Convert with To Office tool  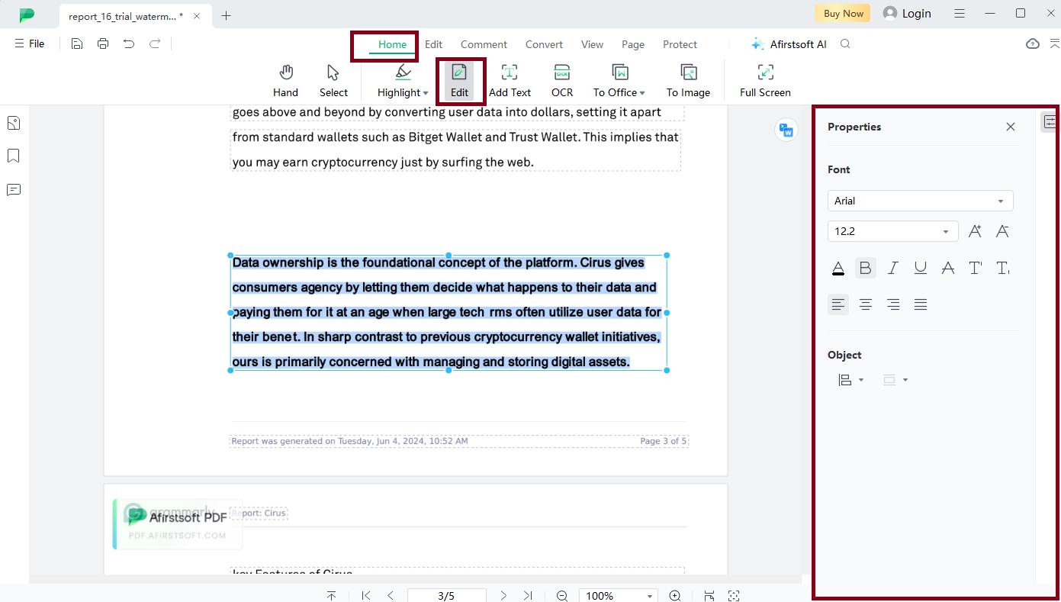(x=615, y=81)
